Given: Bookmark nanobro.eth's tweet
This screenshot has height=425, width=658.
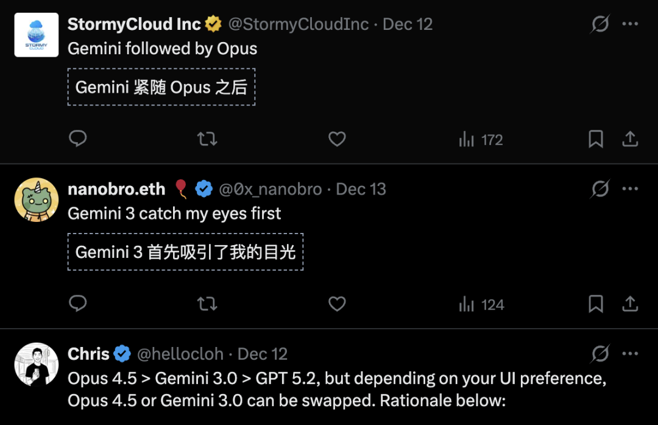Looking at the screenshot, I should (x=595, y=304).
